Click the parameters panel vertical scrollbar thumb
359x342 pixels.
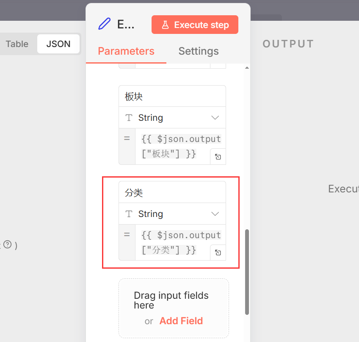(247, 271)
